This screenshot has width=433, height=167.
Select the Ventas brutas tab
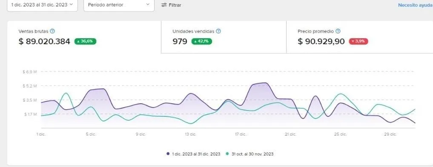[x=84, y=37]
